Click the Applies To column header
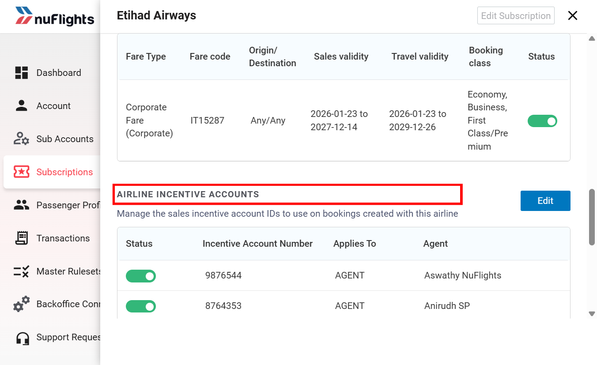This screenshot has height=365, width=597. tap(355, 244)
